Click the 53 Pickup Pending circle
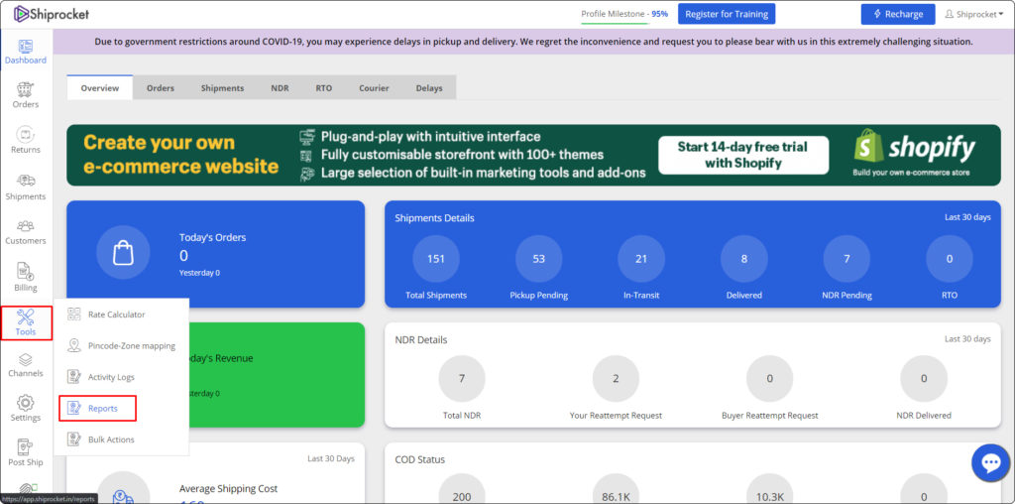This screenshot has height=504, width=1015. click(538, 259)
